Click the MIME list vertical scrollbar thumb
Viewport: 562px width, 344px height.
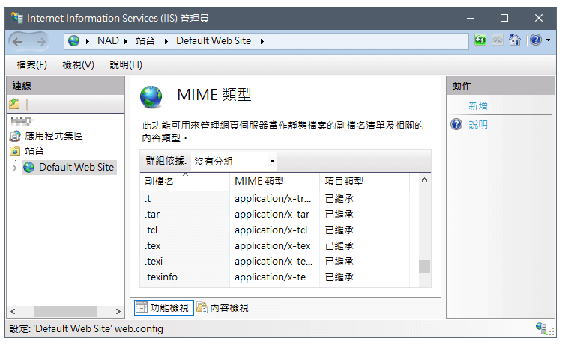point(424,266)
